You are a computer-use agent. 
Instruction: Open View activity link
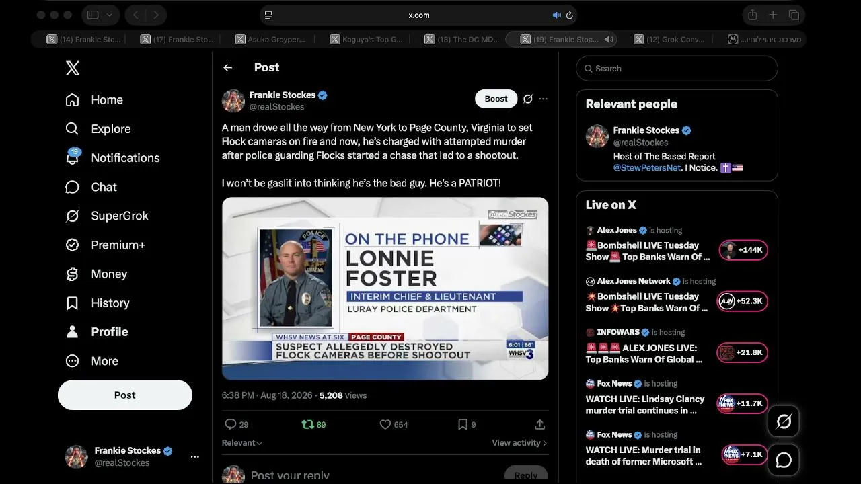click(x=519, y=443)
